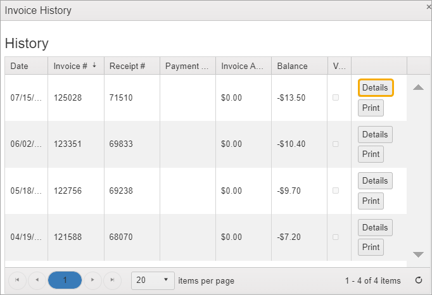Jump to last page of results
The height and width of the screenshot is (295, 432).
click(x=112, y=280)
